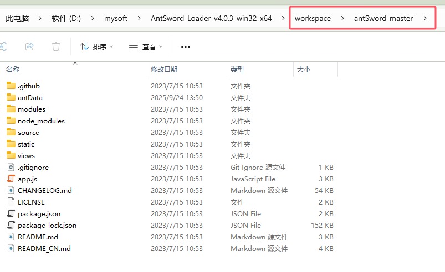Click the README.md file icon
The height and width of the screenshot is (272, 445).
[11, 237]
